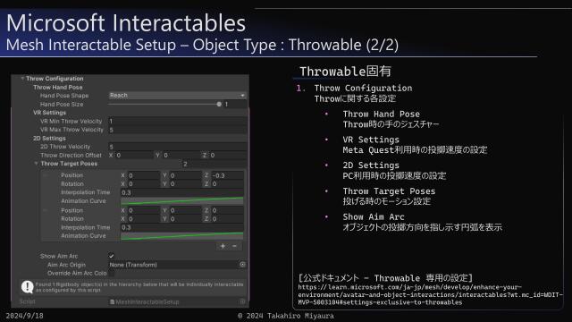Screen dimensions: 572x322
Task: Click the Show Aim Arc inspector label
Action: coord(59,257)
